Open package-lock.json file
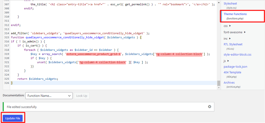The height and width of the screenshot is (123, 265). pyautogui.click(x=235, y=67)
